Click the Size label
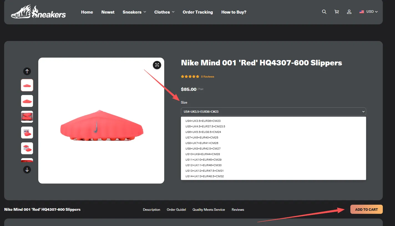Screen dimensions: 395x226 tap(184, 102)
